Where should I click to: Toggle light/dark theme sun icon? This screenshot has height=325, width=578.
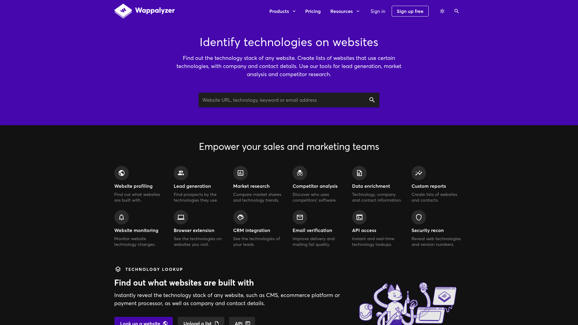click(x=442, y=11)
